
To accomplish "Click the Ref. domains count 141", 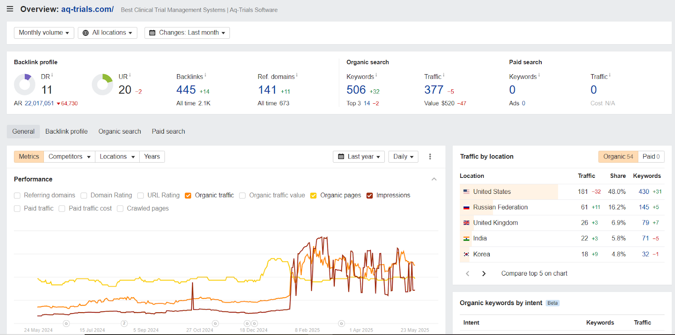I will pyautogui.click(x=267, y=90).
